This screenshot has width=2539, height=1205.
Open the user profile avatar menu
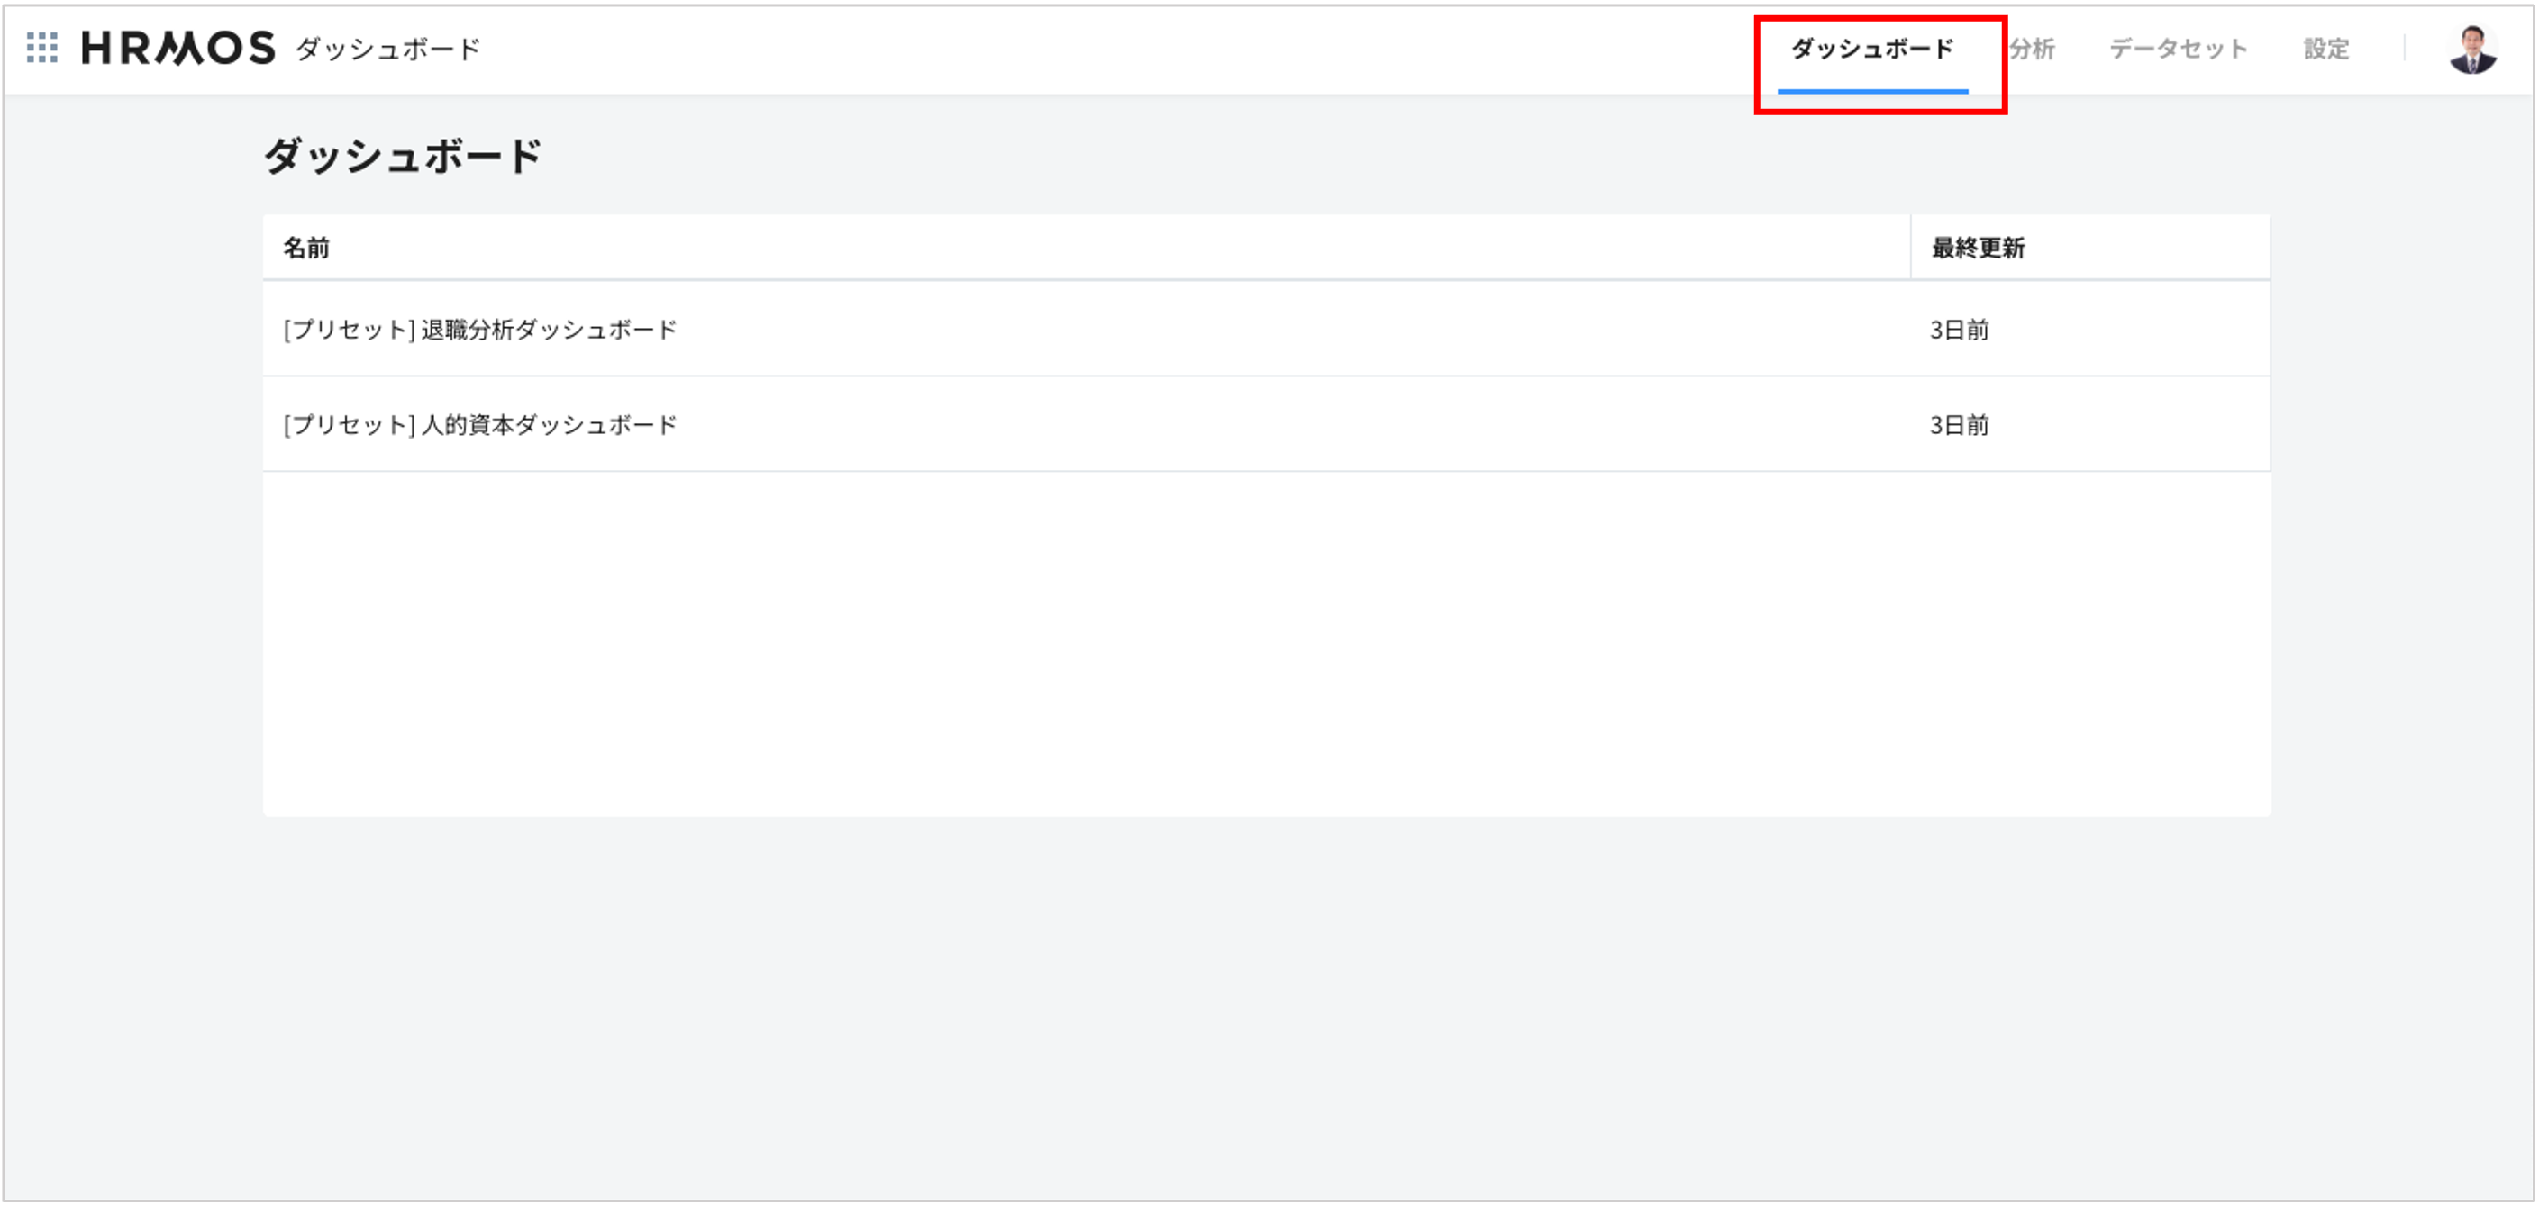pos(2472,50)
